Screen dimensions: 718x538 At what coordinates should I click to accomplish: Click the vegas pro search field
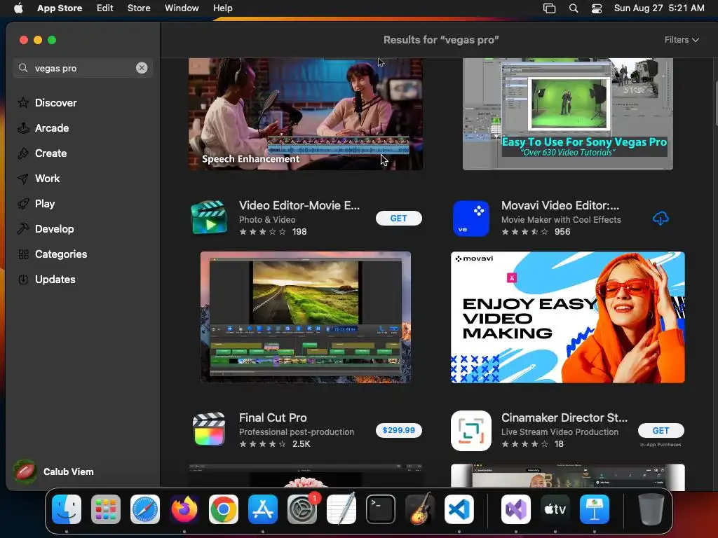[83, 68]
